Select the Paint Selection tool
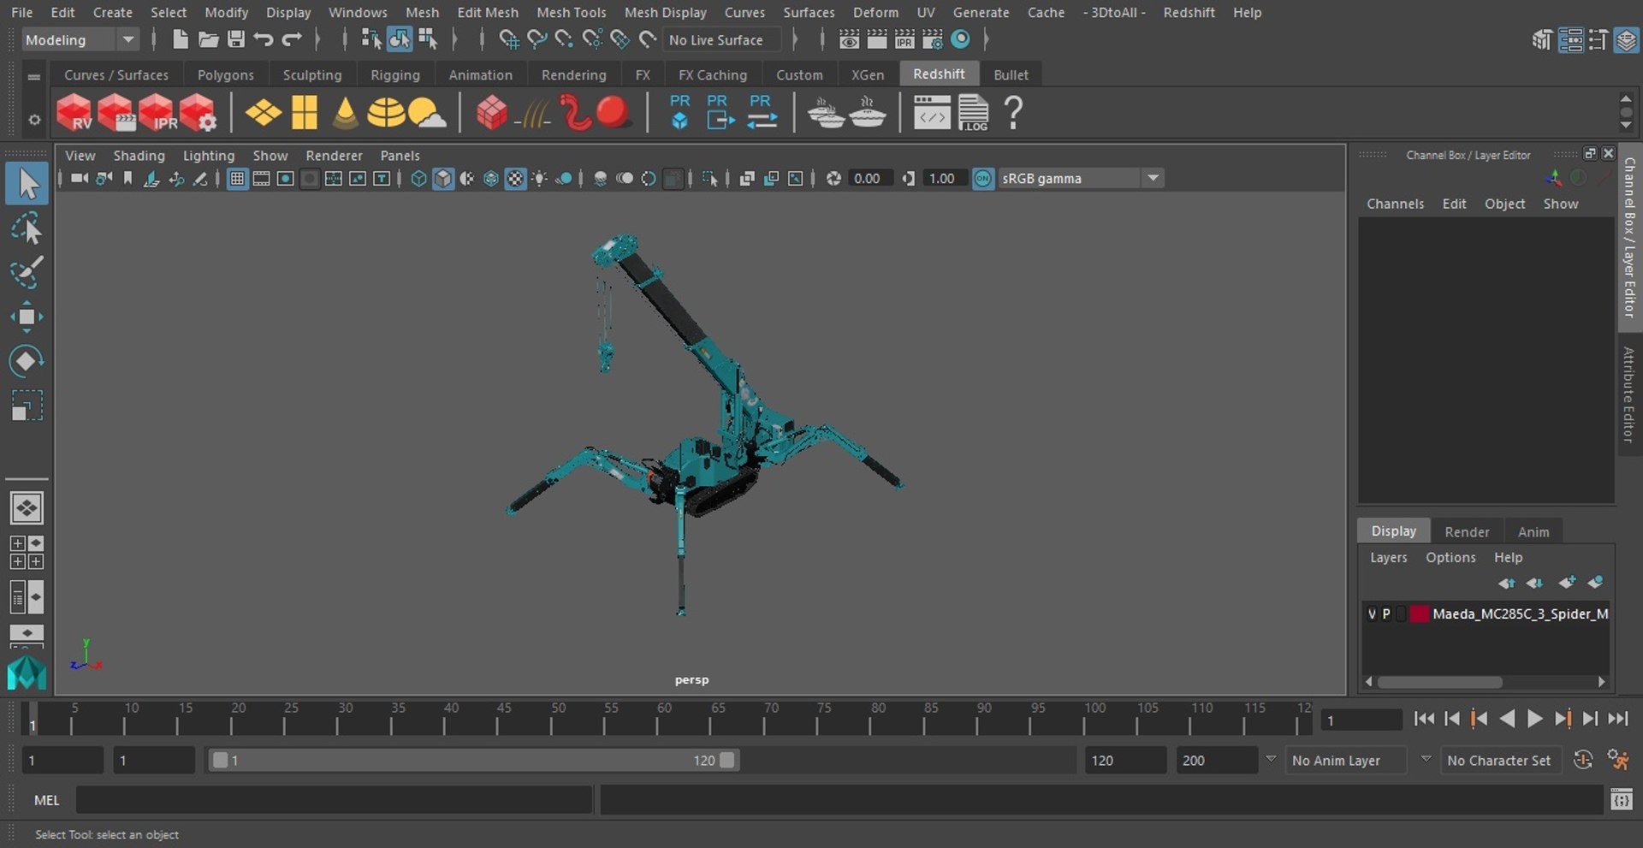This screenshot has height=848, width=1643. (27, 273)
